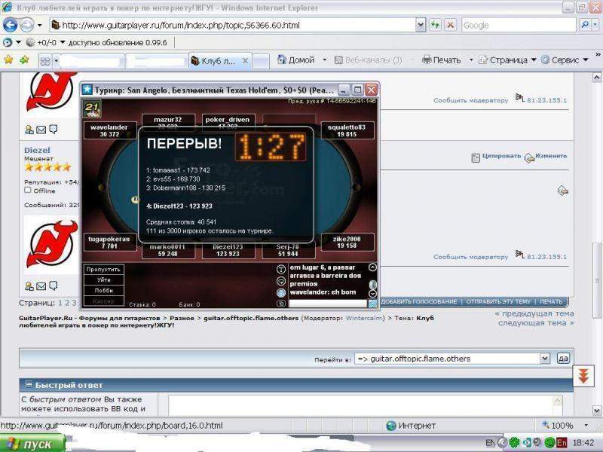Screen dimensions: 603x452
Task: Go back with the browser Back arrow
Action: click(11, 26)
